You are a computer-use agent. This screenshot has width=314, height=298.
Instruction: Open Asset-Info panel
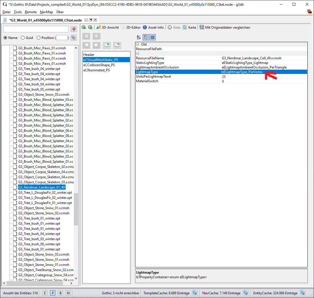click(x=153, y=28)
